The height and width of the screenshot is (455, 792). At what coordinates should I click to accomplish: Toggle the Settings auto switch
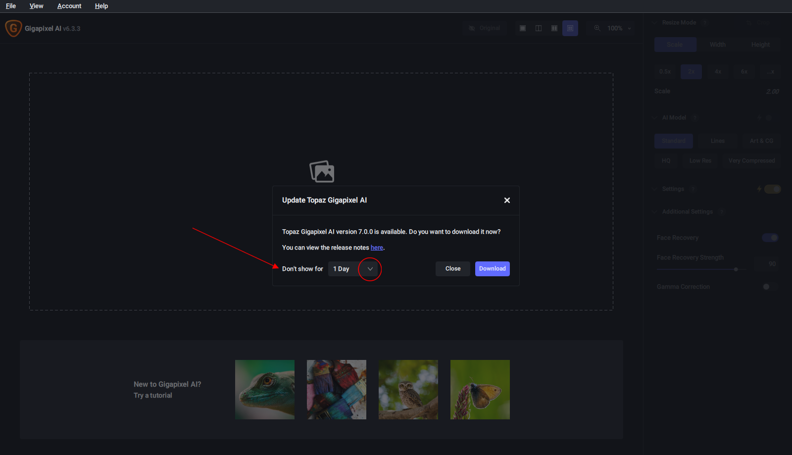(x=773, y=189)
